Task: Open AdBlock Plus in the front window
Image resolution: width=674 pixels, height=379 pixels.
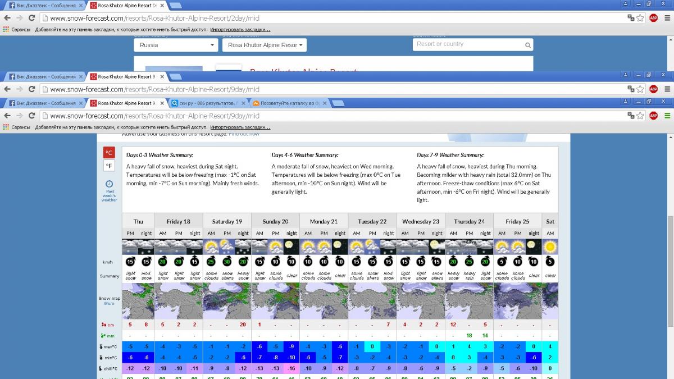Action: tap(653, 116)
